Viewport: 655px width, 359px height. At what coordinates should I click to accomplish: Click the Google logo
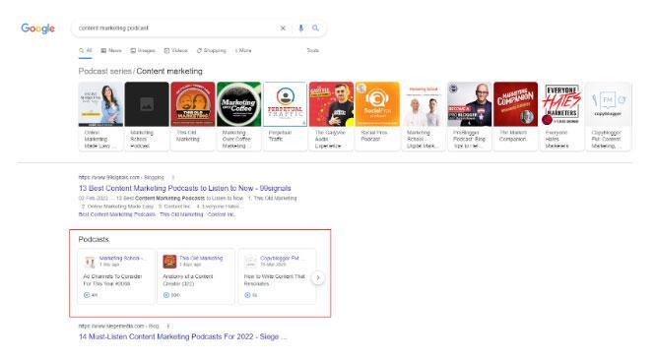[38, 29]
